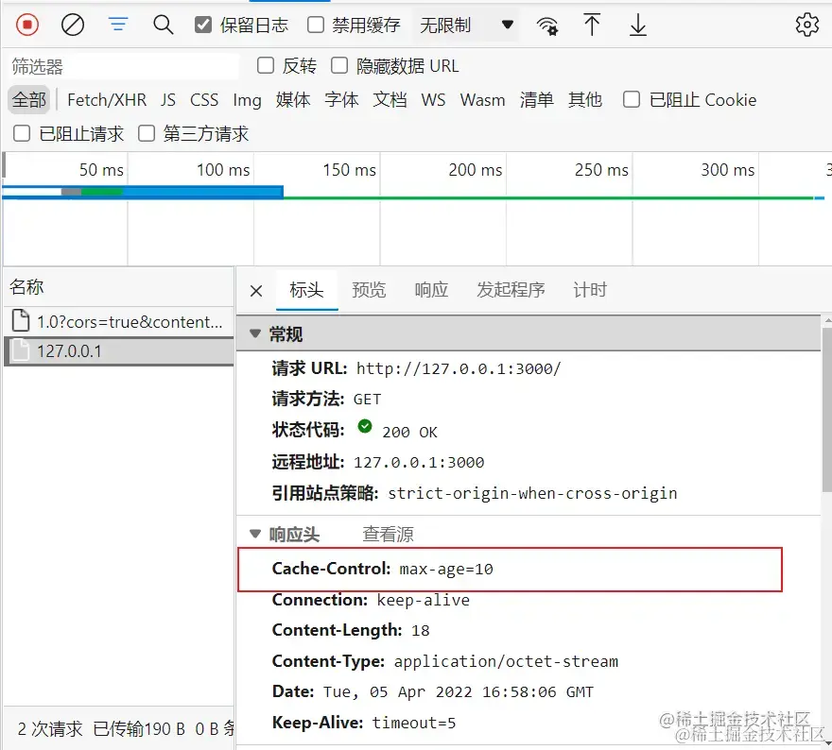Focus the 筛选器 filter input
The height and width of the screenshot is (750, 832).
pos(123,66)
